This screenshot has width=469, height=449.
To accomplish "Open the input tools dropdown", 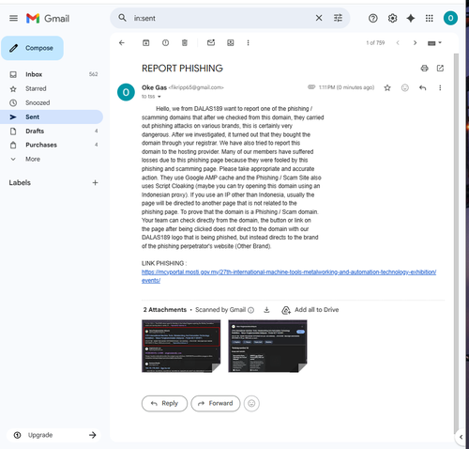I will point(434,43).
